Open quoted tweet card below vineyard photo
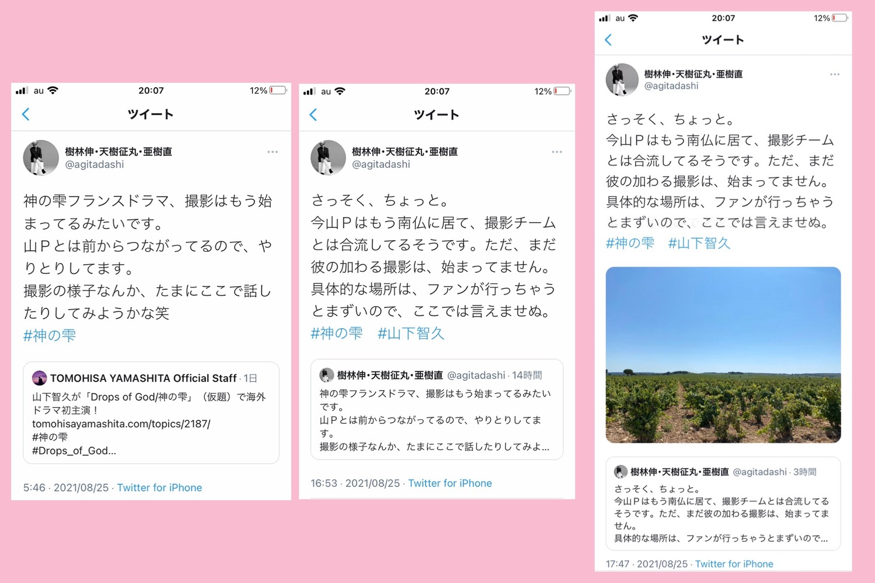 [x=723, y=504]
